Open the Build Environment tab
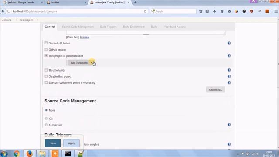The image size is (279, 157). tap(134, 27)
